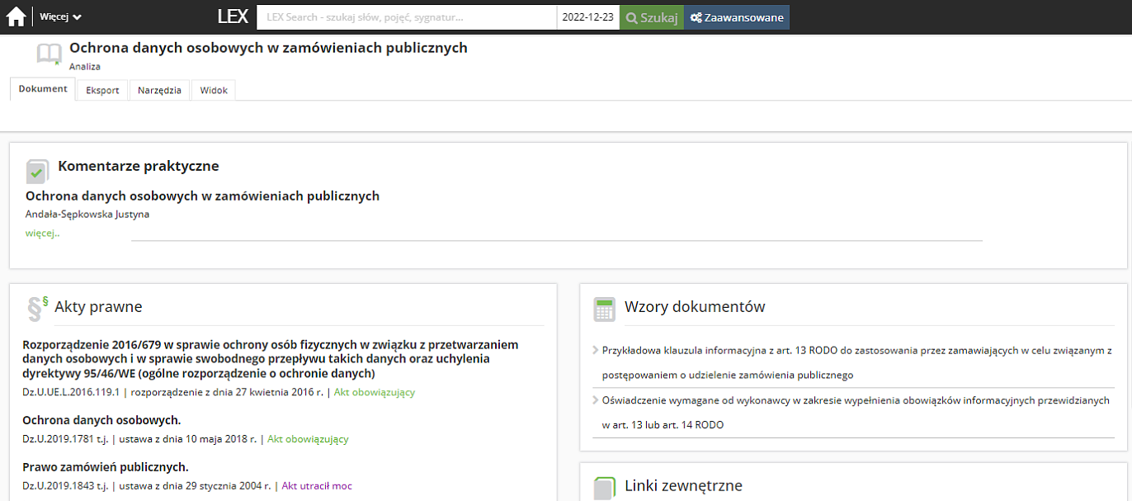The image size is (1132, 501).
Task: Click the date field 2022-12-23
Action: (x=587, y=17)
